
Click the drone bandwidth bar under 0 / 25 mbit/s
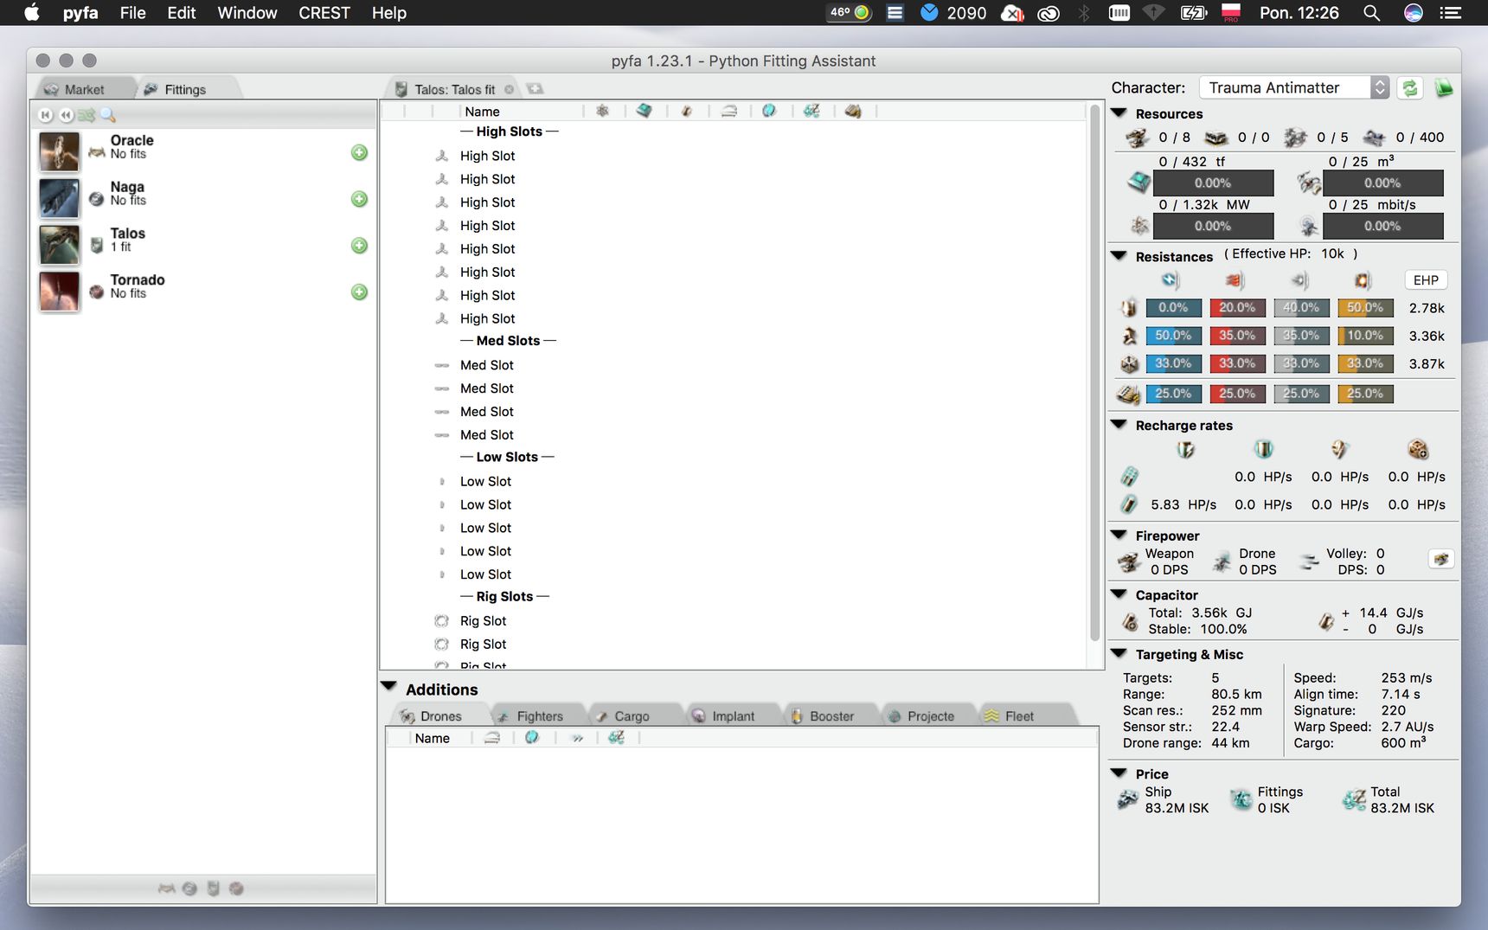[1382, 226]
